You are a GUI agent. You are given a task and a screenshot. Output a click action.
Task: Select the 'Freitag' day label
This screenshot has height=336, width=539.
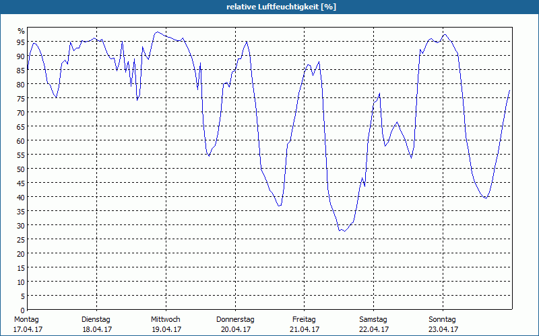click(304, 320)
